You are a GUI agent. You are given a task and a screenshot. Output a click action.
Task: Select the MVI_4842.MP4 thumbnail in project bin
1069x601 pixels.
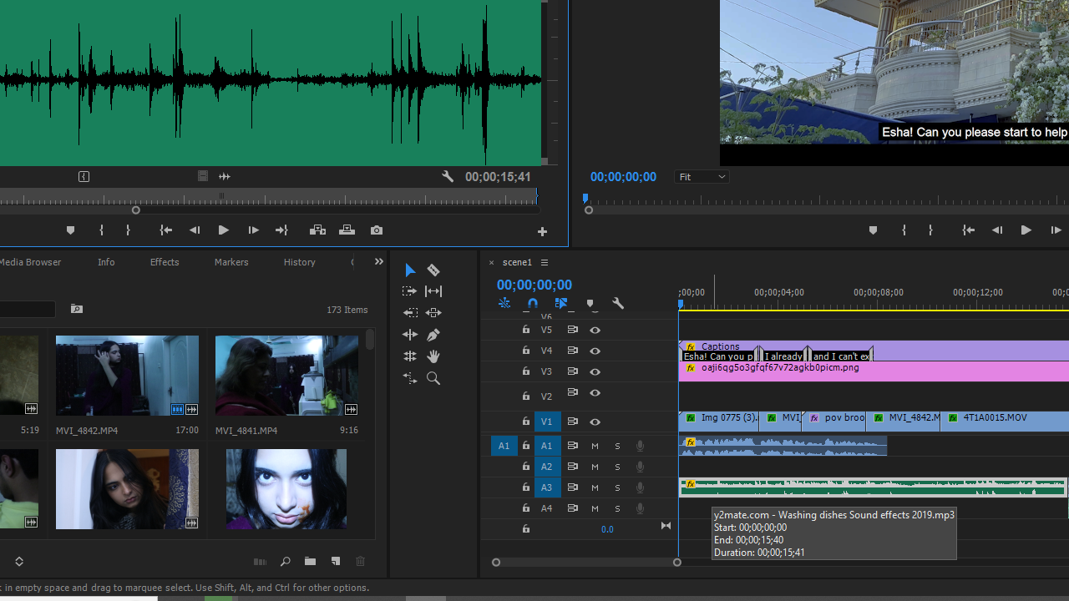[x=127, y=376]
